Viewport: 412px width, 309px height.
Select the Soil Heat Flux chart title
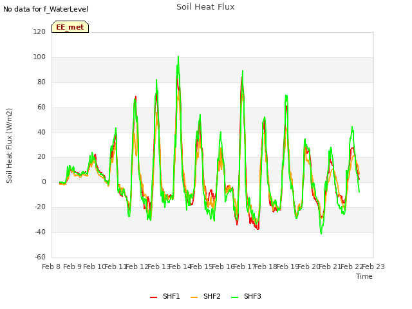tap(205, 7)
